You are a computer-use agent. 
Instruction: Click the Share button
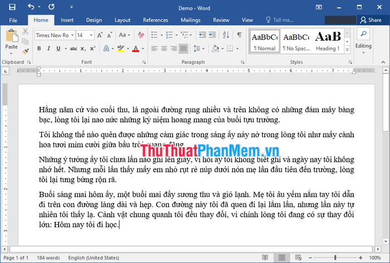(x=371, y=20)
